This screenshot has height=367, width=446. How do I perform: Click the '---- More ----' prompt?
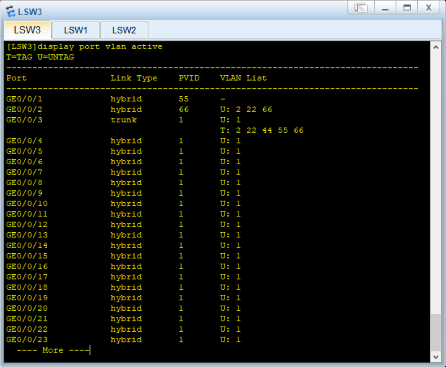pyautogui.click(x=53, y=350)
